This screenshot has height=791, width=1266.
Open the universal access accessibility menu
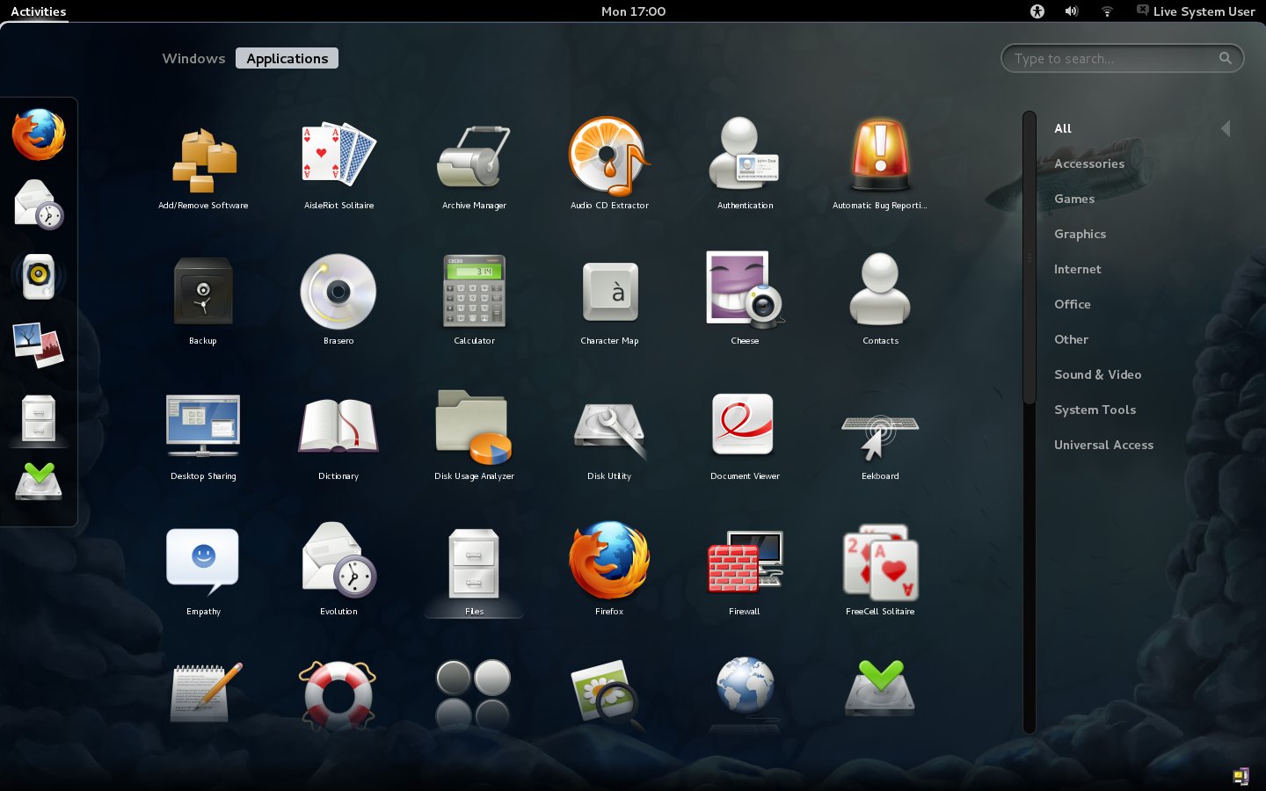(x=1037, y=11)
